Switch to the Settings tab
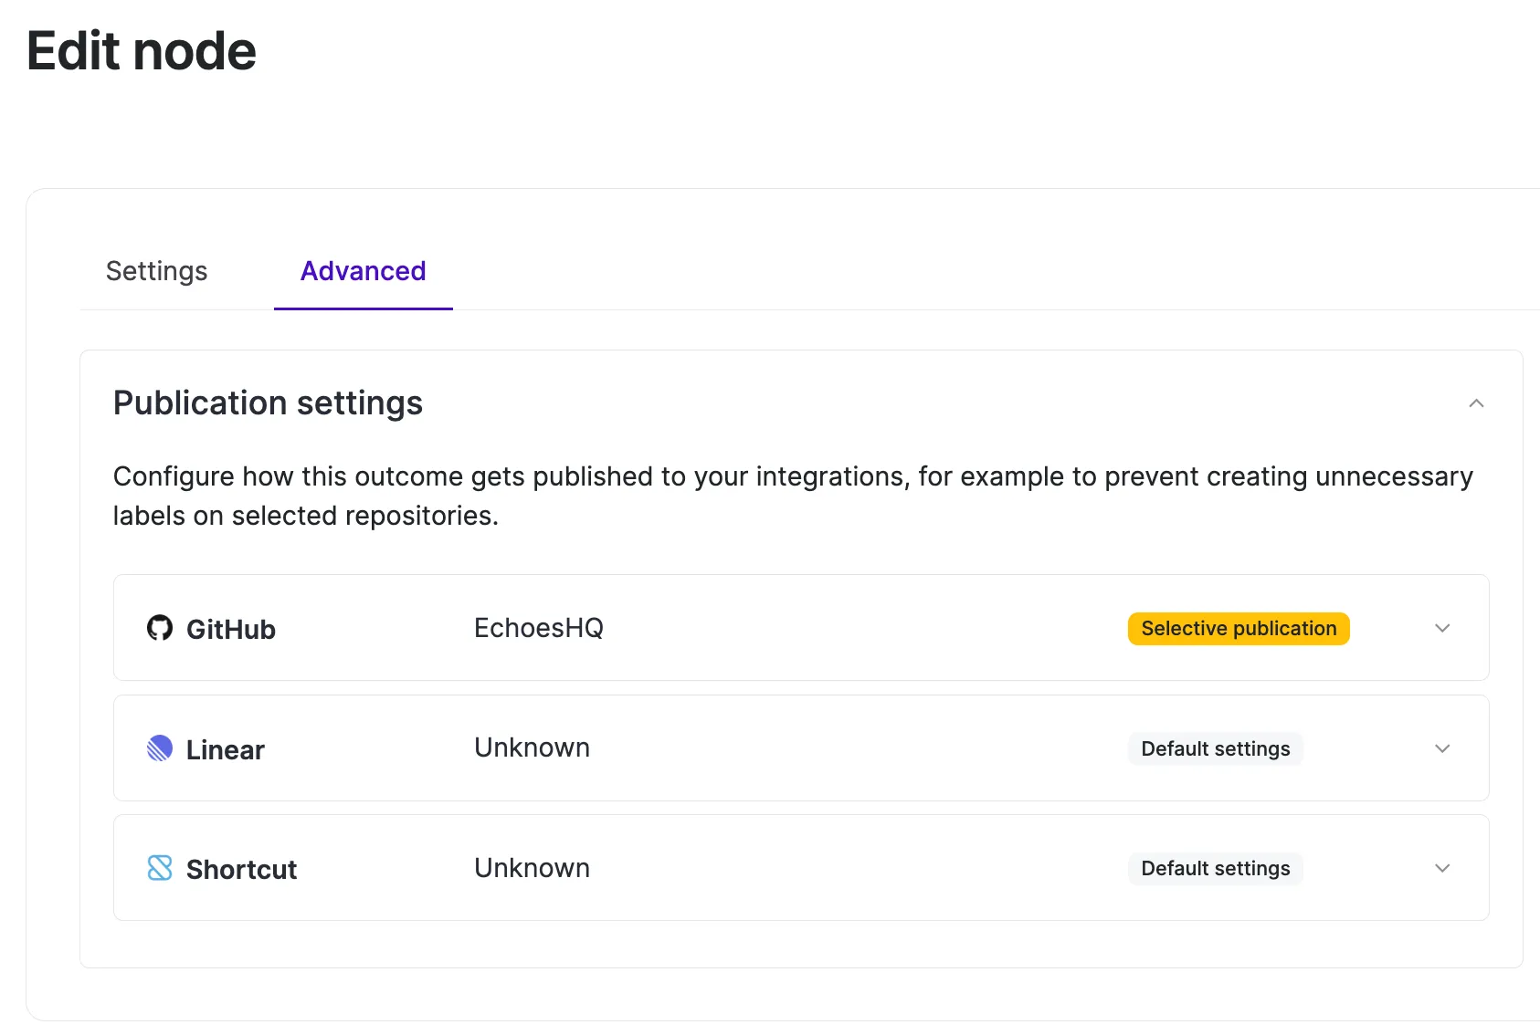The image size is (1540, 1035). tap(157, 271)
